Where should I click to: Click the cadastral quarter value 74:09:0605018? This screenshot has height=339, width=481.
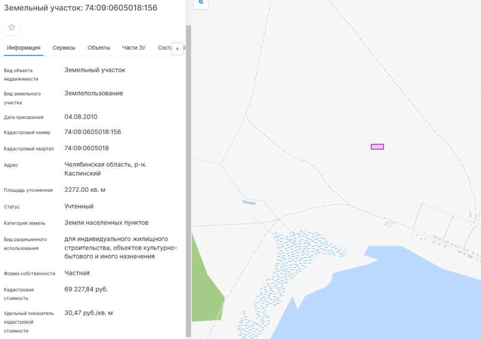coord(87,148)
